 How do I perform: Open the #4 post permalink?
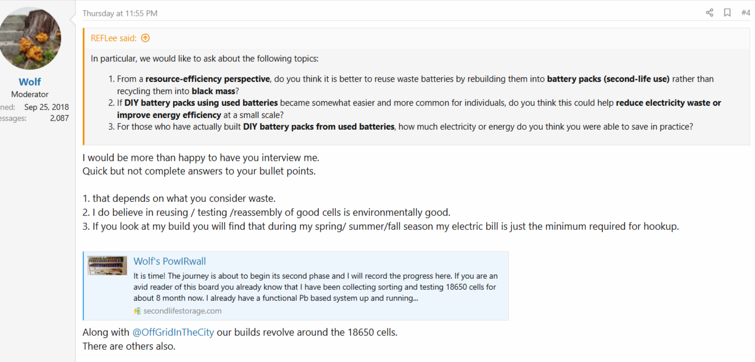[746, 13]
